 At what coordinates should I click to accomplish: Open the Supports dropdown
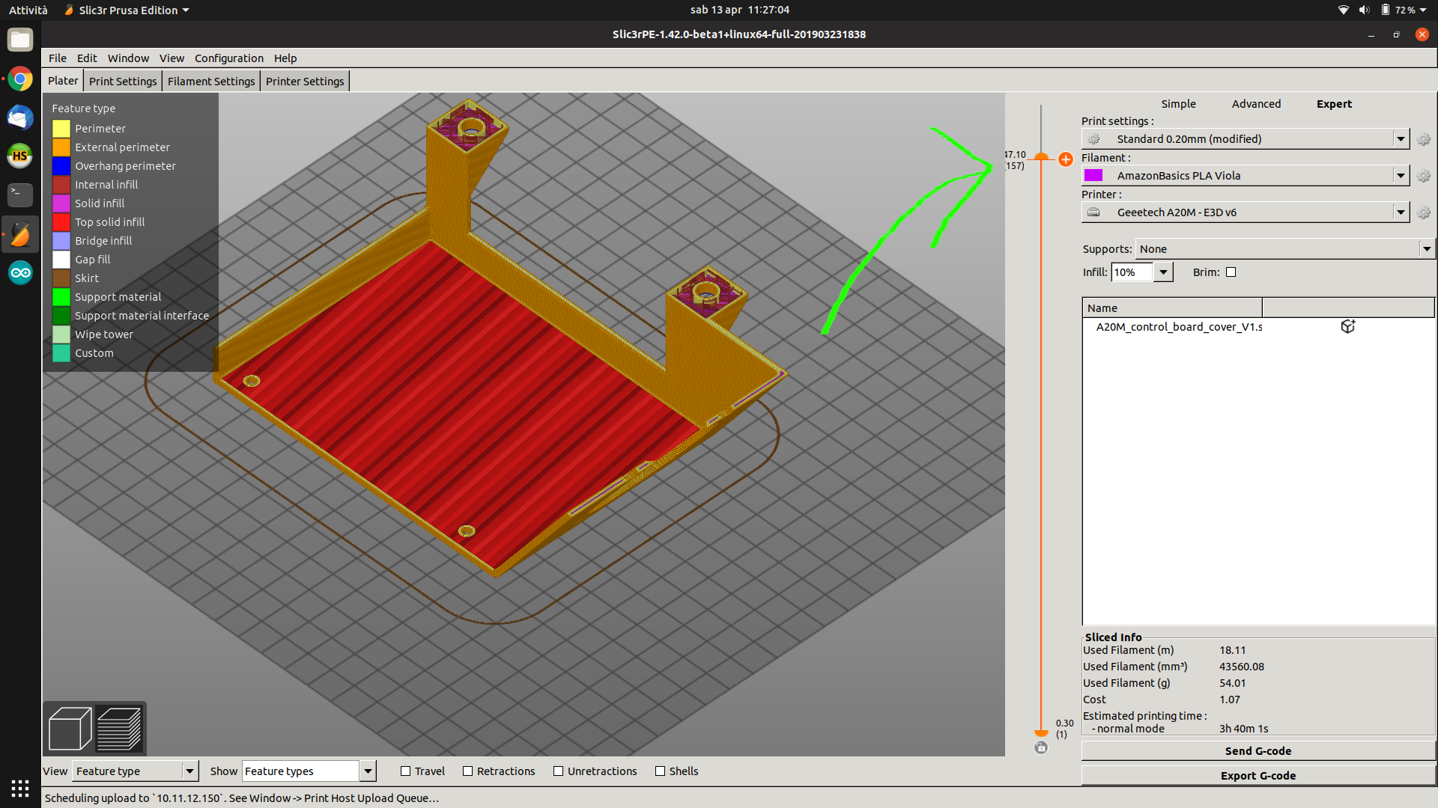(1284, 249)
